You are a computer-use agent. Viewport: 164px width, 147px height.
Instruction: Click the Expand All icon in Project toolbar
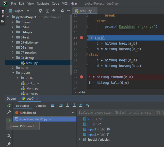[47, 11]
